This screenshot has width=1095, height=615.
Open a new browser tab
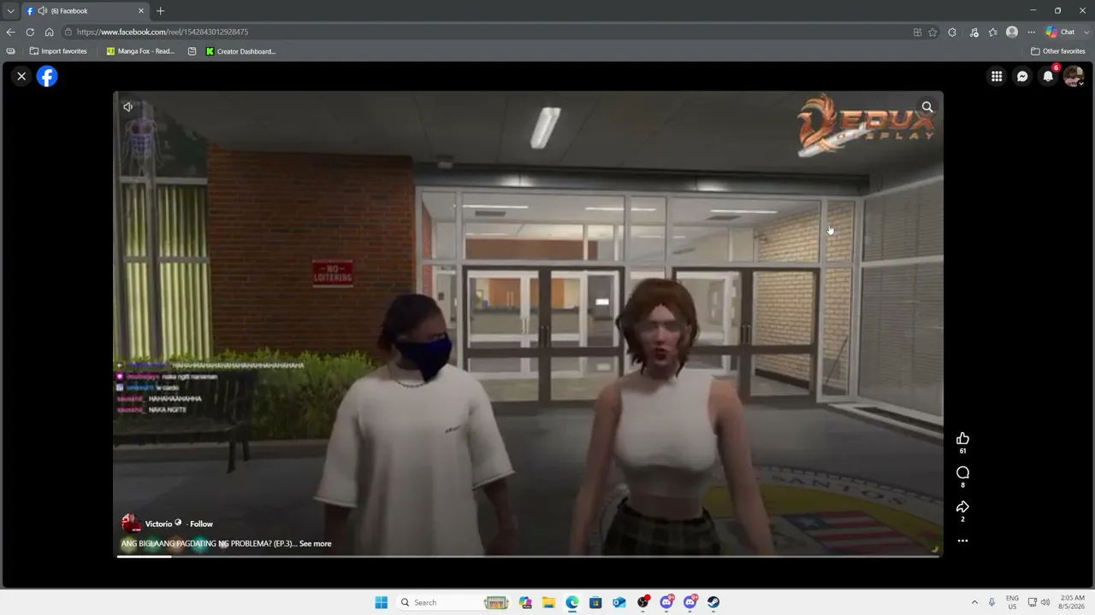tap(160, 11)
